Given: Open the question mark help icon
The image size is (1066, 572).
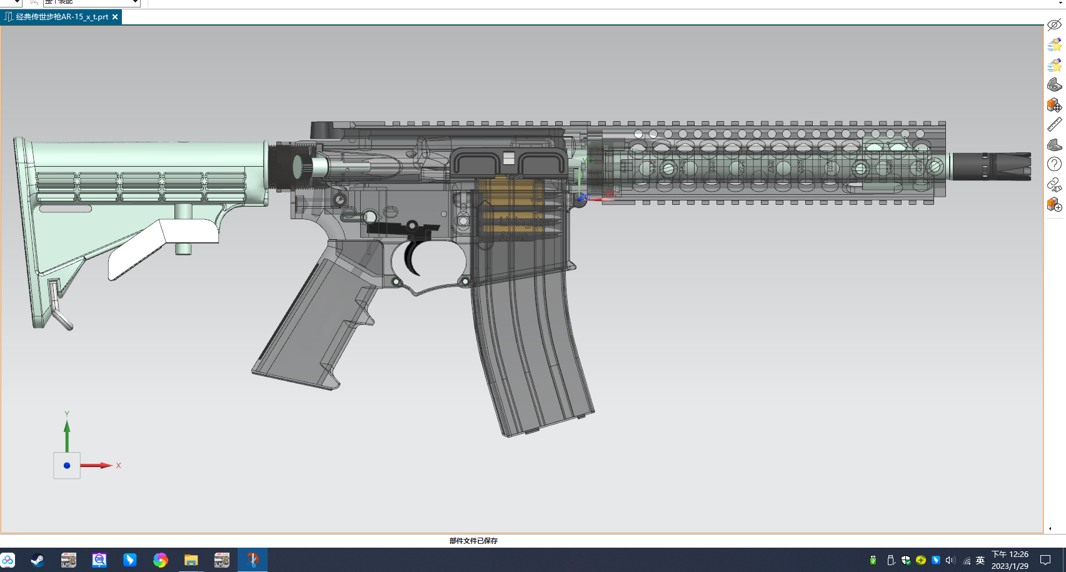Looking at the screenshot, I should (x=1054, y=164).
